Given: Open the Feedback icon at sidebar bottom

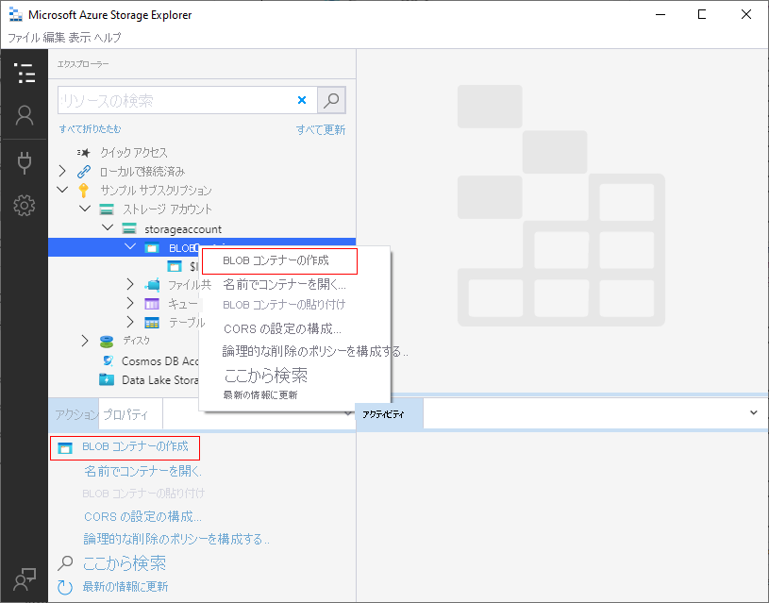Looking at the screenshot, I should point(24,579).
